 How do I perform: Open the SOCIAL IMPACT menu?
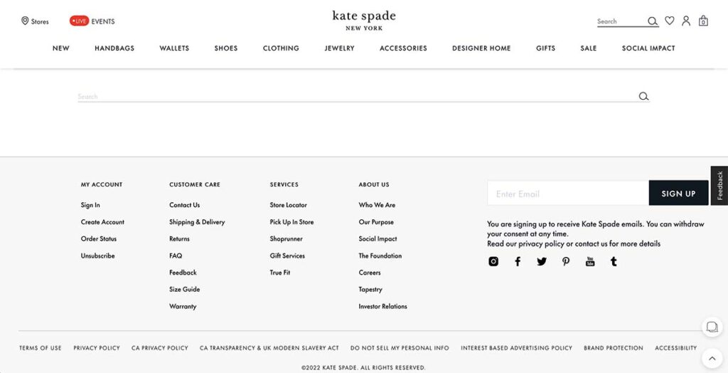coord(648,48)
